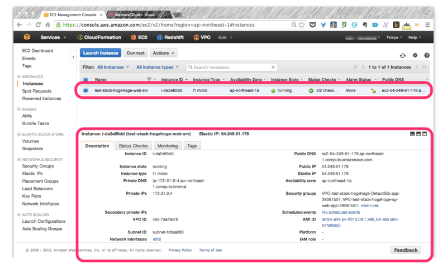
Task: Click the Search Instances input field
Action: pyautogui.click(x=231, y=67)
